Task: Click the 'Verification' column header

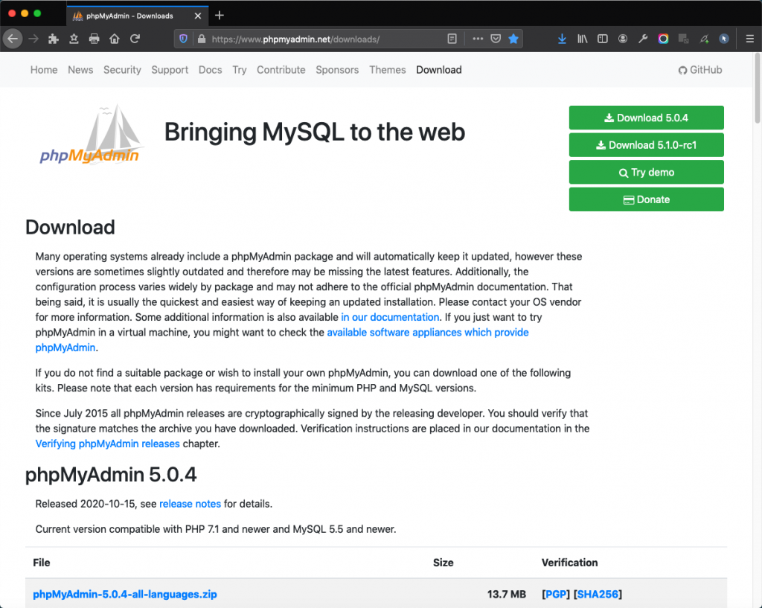Action: 569,563
